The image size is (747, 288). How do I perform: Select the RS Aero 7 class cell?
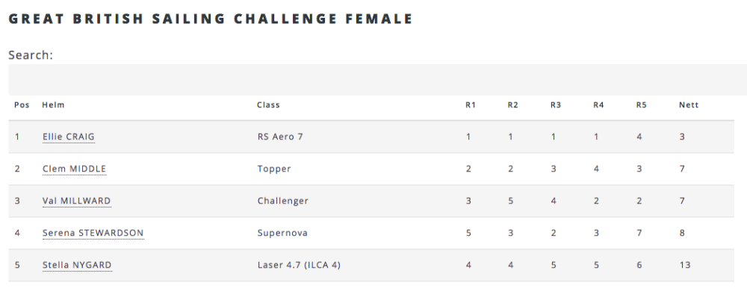[280, 137]
